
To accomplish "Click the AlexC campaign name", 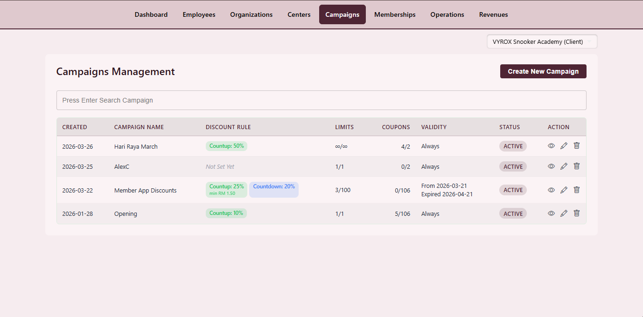I will tap(122, 167).
